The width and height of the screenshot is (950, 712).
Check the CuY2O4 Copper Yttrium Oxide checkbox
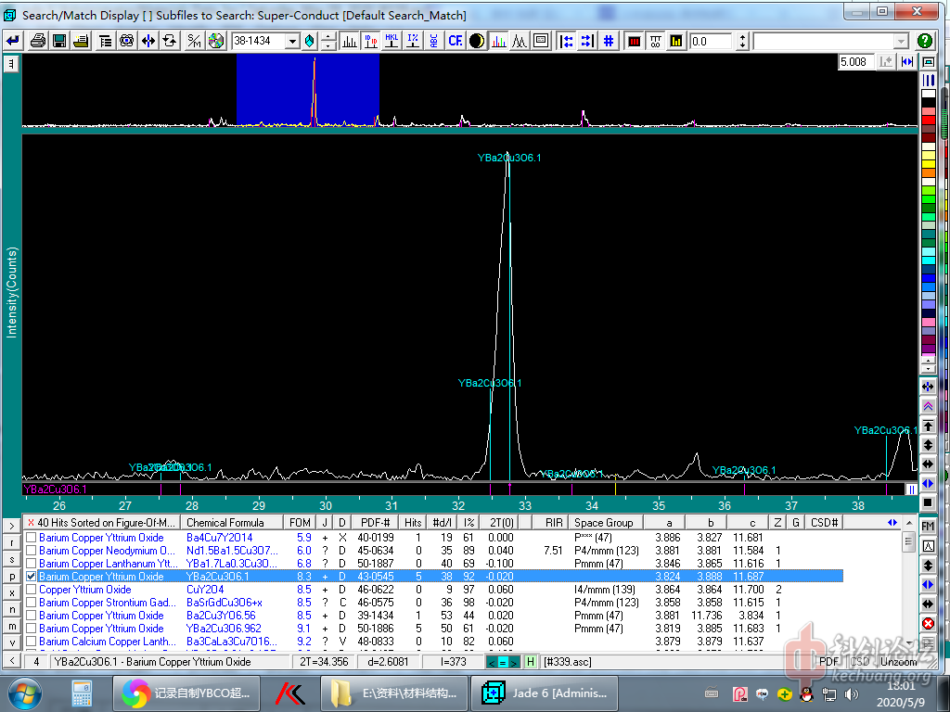[x=31, y=589]
